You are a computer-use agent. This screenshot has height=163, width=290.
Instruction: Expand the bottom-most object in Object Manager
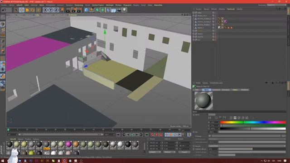(193, 40)
